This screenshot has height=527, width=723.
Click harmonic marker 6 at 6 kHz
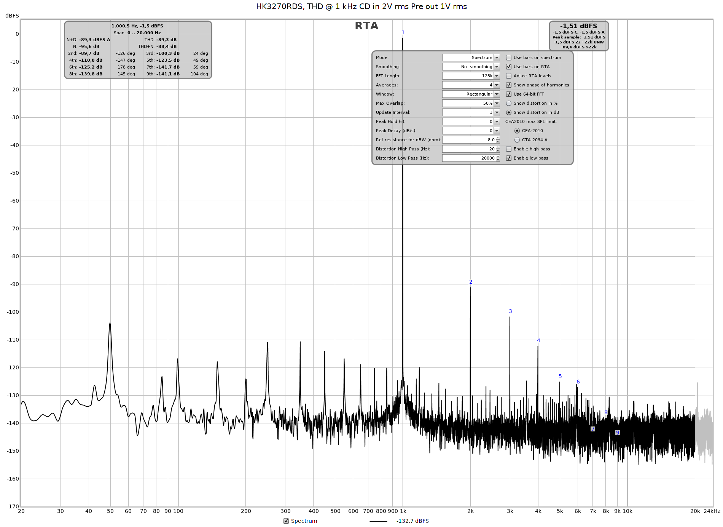point(578,382)
